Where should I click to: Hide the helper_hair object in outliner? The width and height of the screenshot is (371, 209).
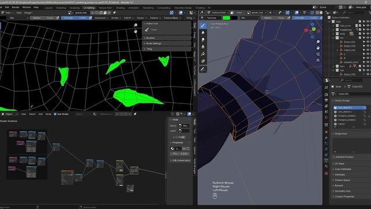point(368,50)
